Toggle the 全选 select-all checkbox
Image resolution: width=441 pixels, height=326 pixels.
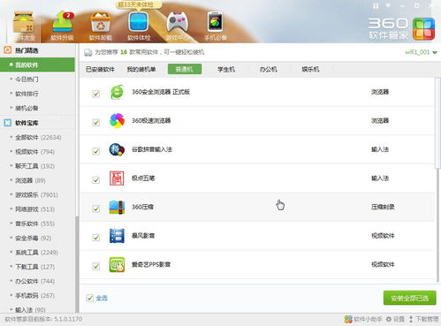[x=90, y=298]
